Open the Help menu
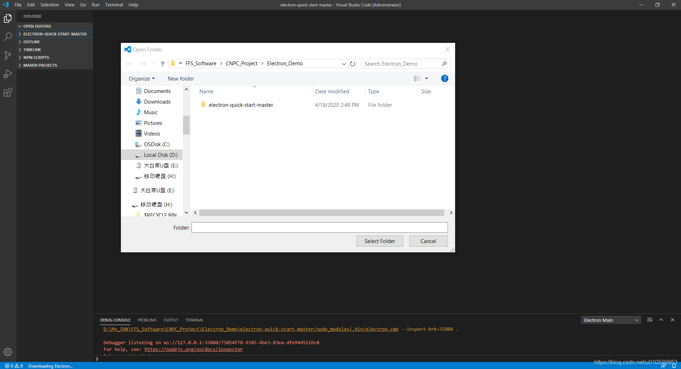This screenshot has height=369, width=681. pos(133,5)
